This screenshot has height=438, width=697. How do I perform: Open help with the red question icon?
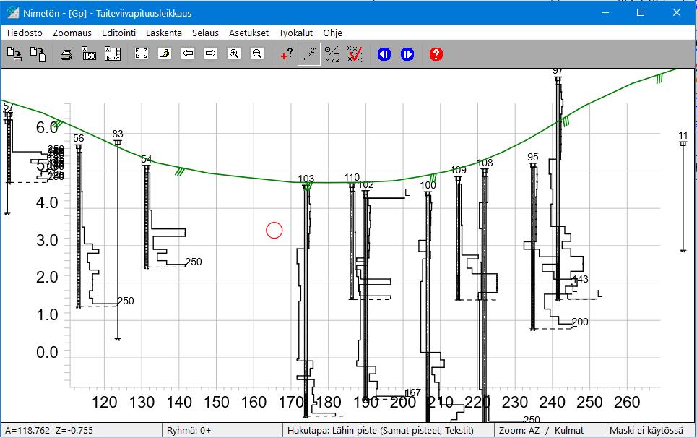(x=436, y=54)
